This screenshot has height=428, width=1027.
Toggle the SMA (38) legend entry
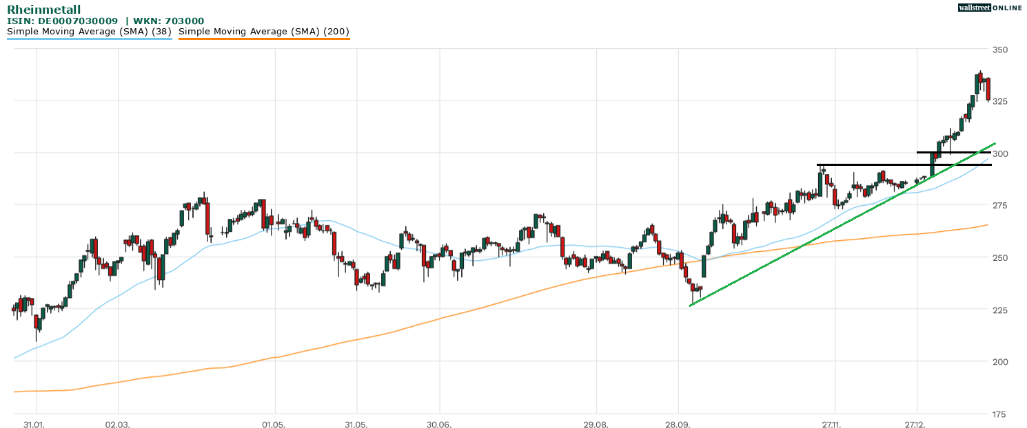point(89,31)
